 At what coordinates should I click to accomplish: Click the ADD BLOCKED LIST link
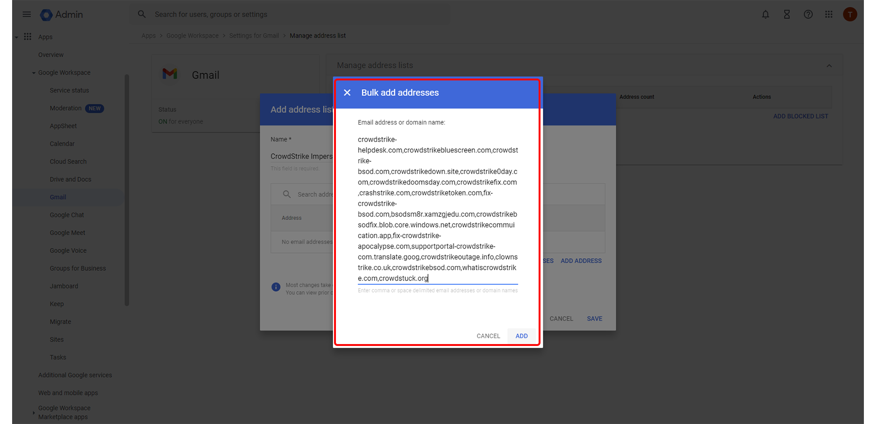coord(800,116)
